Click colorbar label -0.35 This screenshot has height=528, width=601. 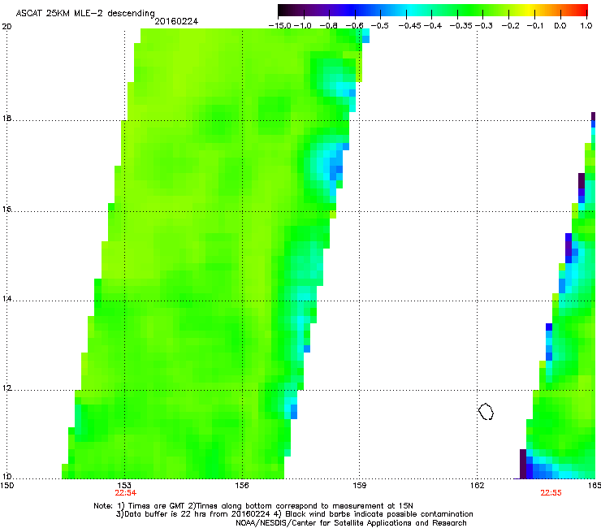click(461, 26)
